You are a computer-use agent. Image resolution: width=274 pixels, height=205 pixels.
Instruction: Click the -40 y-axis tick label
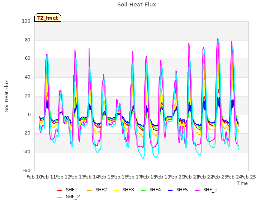27,152
